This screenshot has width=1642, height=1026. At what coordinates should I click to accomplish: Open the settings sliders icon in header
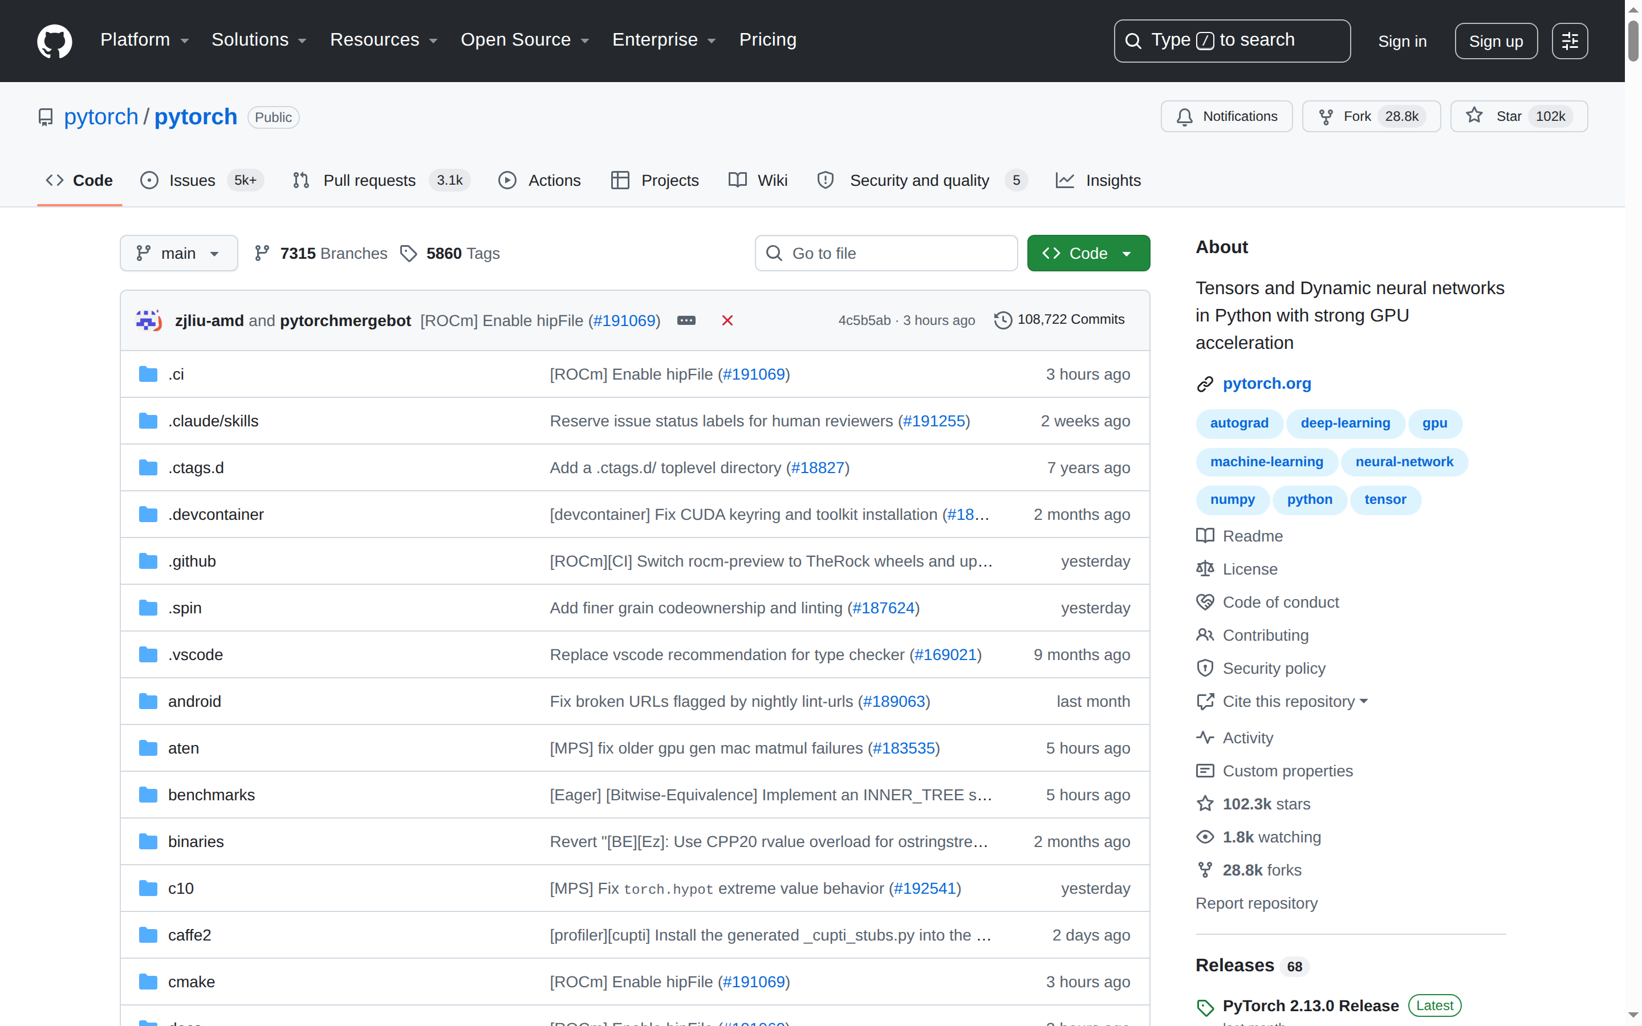(x=1570, y=40)
